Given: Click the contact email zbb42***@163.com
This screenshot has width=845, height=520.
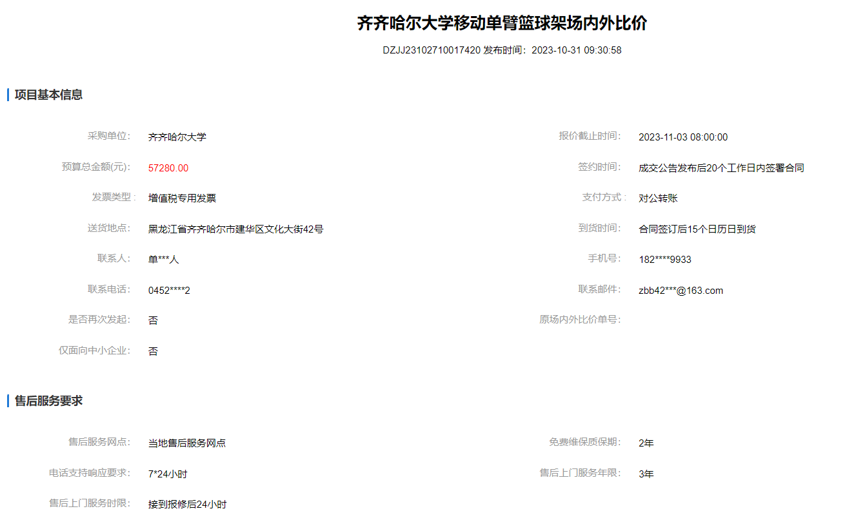Looking at the screenshot, I should [x=681, y=291].
